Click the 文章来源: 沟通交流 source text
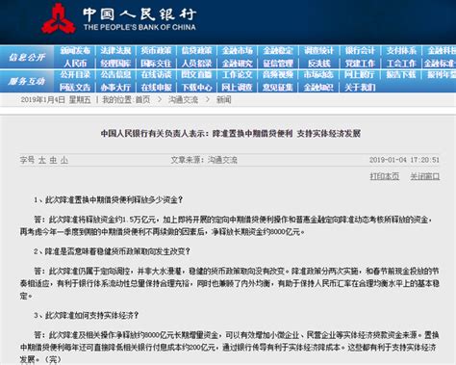 (x=204, y=160)
